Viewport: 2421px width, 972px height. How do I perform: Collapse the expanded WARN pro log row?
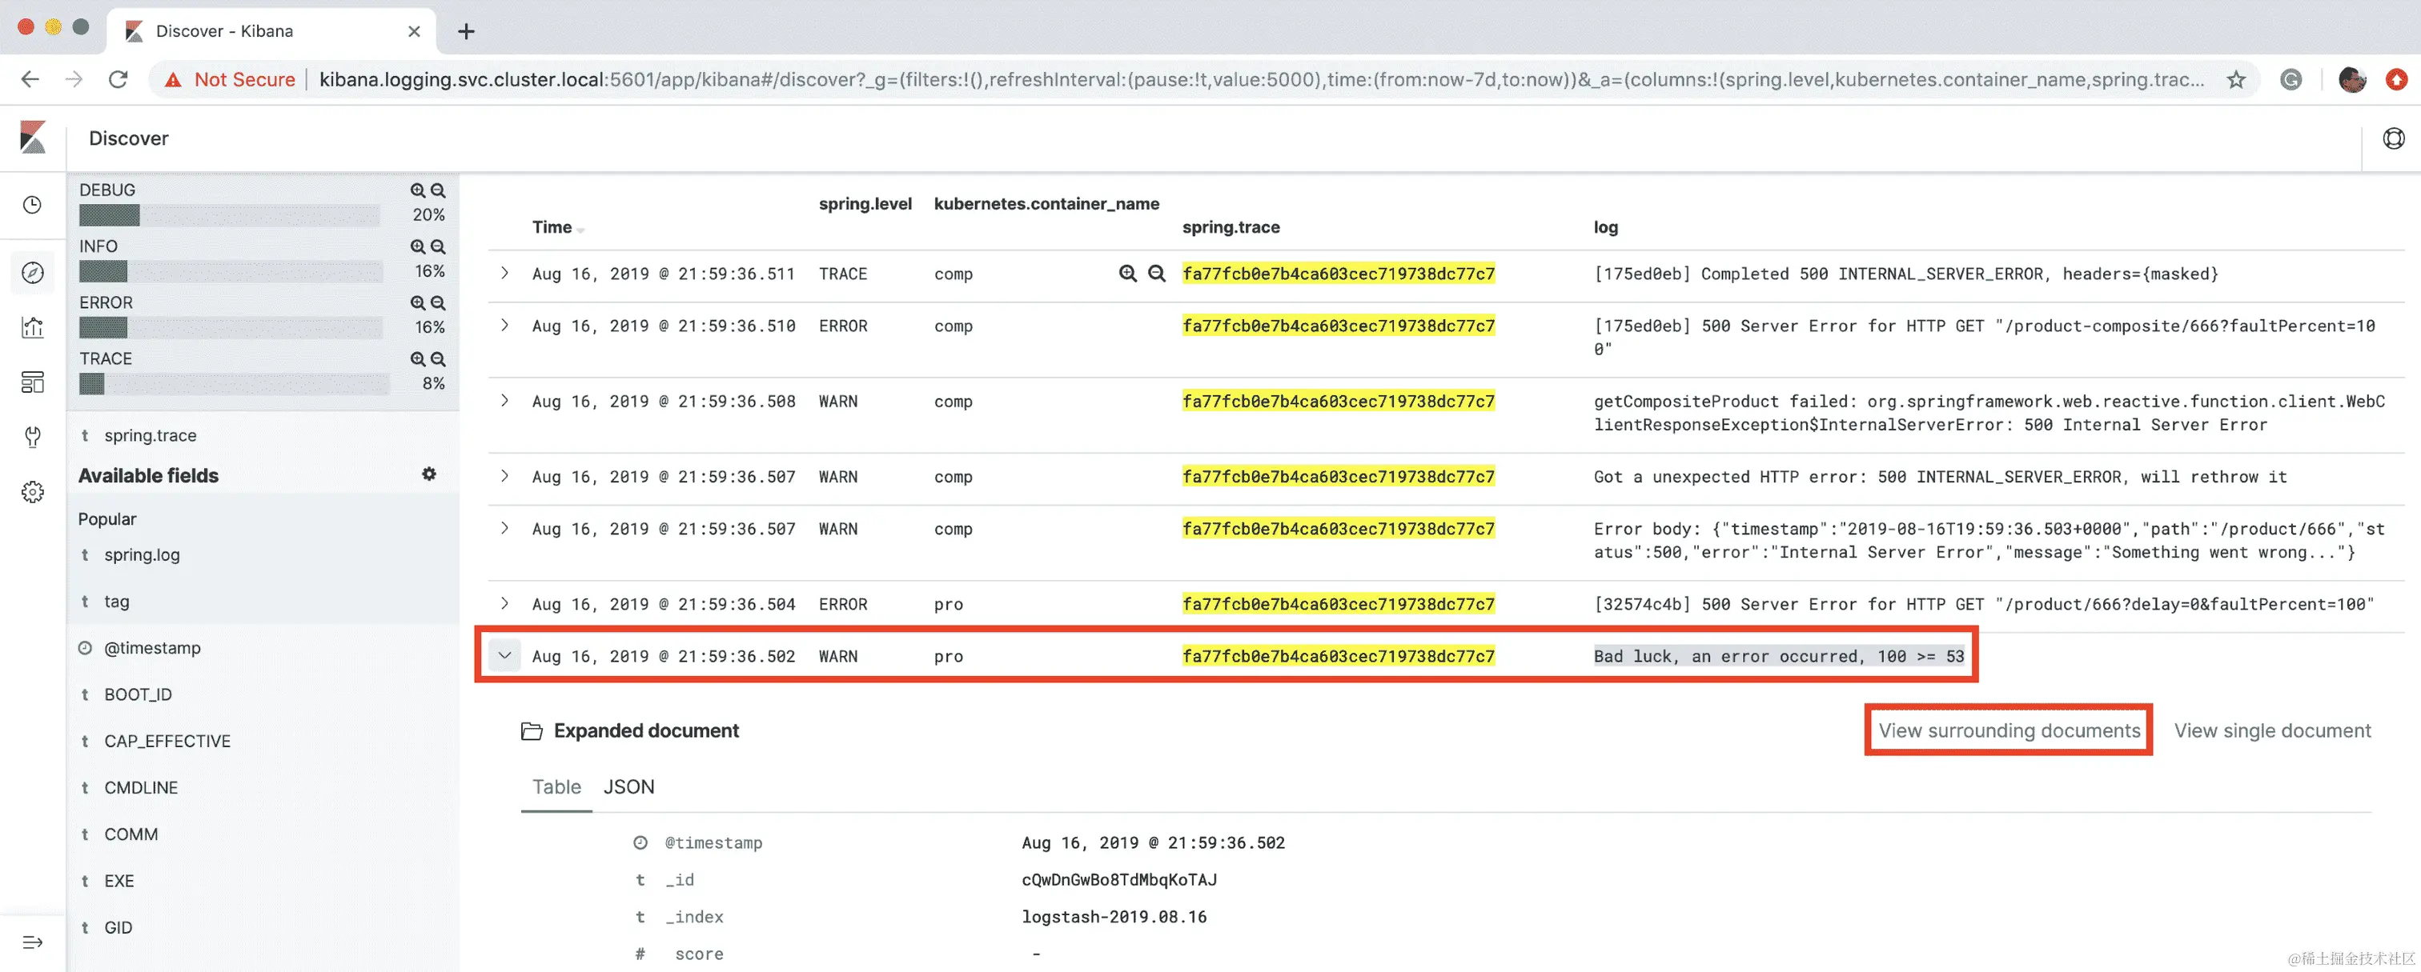pyautogui.click(x=504, y=655)
